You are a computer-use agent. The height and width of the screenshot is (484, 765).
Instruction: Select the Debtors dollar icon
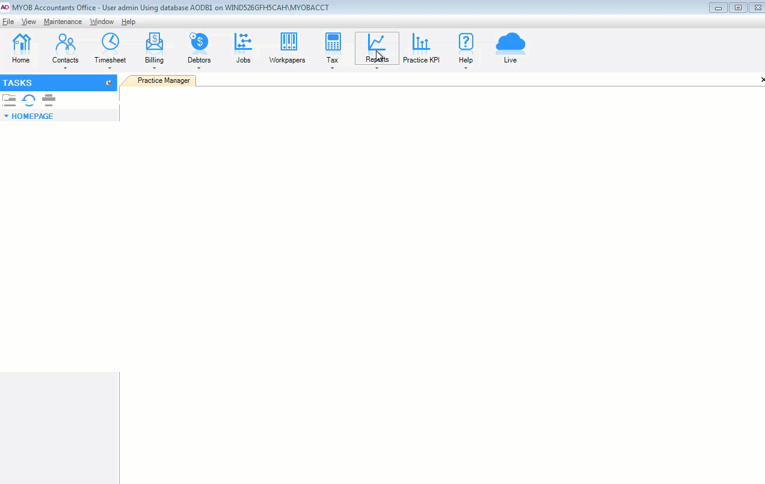[x=199, y=43]
